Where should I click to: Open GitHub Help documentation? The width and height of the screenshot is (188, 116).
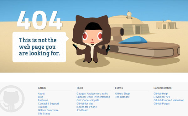pyautogui.click(x=160, y=94)
